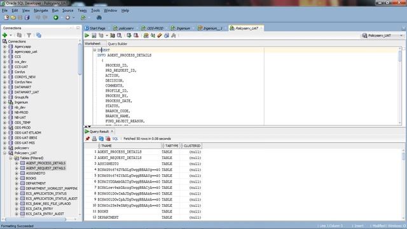
Task: Click the Autotrace icon in worksheet toolbar
Action: coord(113,36)
